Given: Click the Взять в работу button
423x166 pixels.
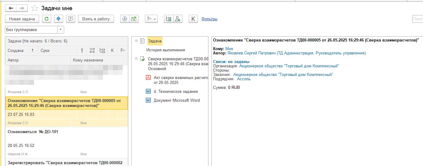Looking at the screenshot, I should pos(96,19).
